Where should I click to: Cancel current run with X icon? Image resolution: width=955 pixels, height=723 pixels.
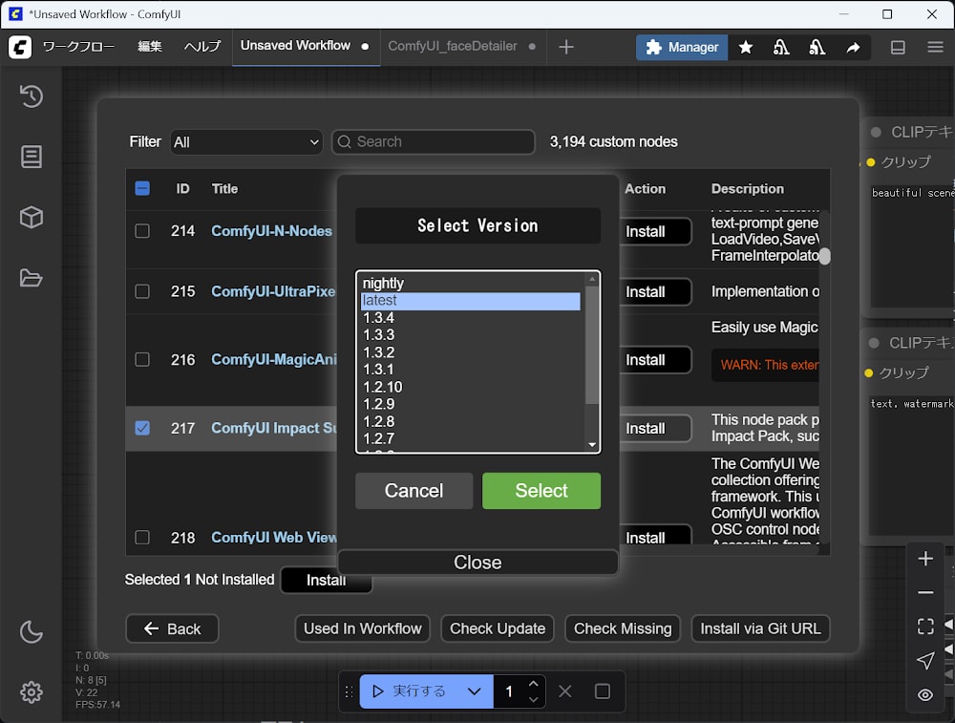pyautogui.click(x=564, y=691)
